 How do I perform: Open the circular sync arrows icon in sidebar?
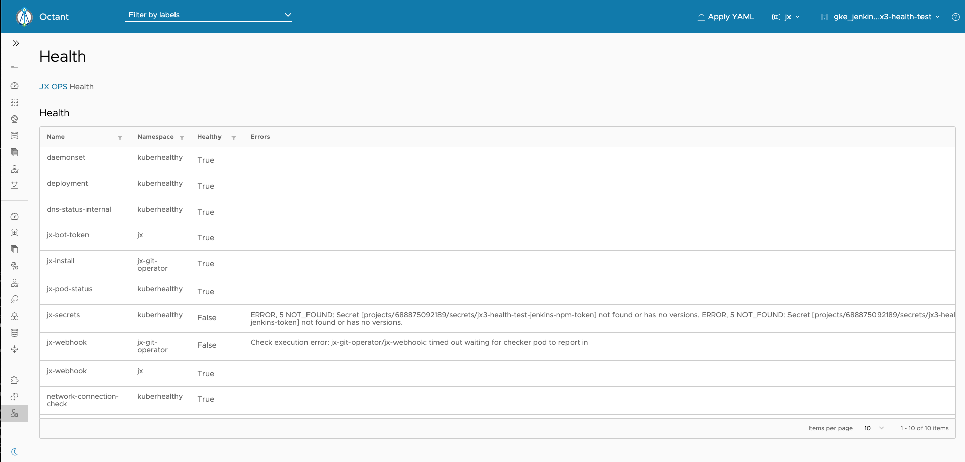click(x=14, y=397)
